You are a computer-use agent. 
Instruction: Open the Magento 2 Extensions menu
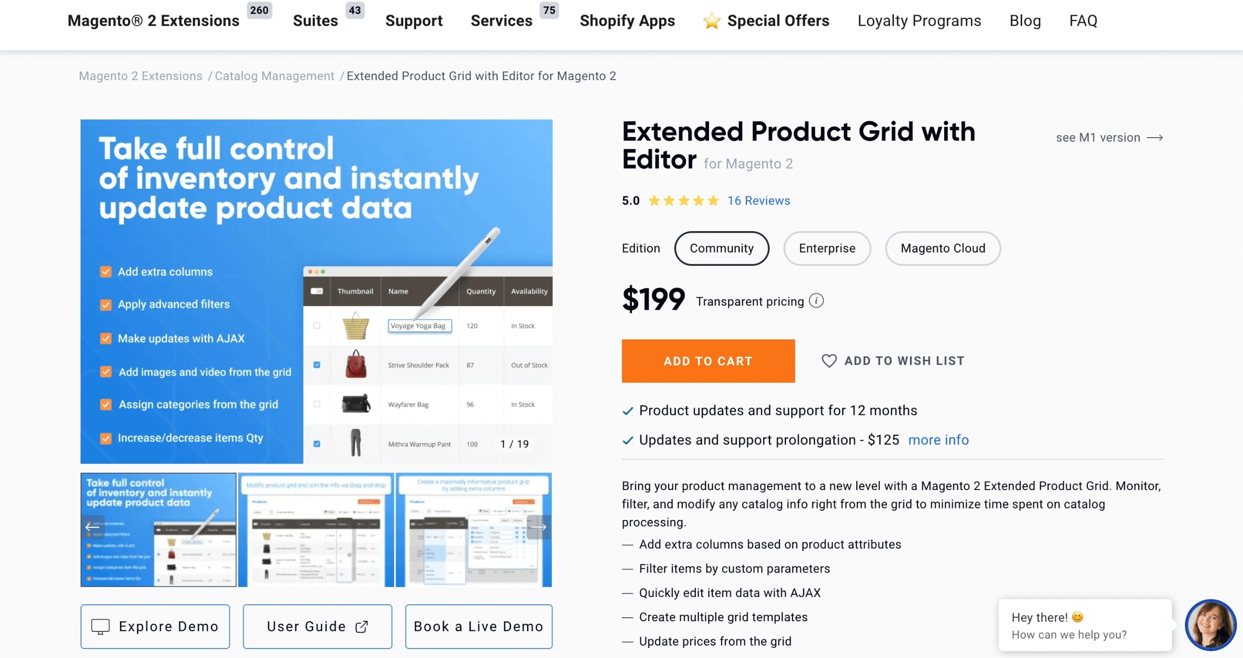tap(154, 21)
